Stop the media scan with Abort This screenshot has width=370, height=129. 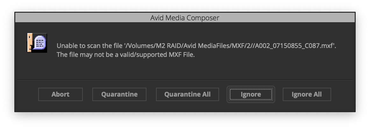coord(60,94)
